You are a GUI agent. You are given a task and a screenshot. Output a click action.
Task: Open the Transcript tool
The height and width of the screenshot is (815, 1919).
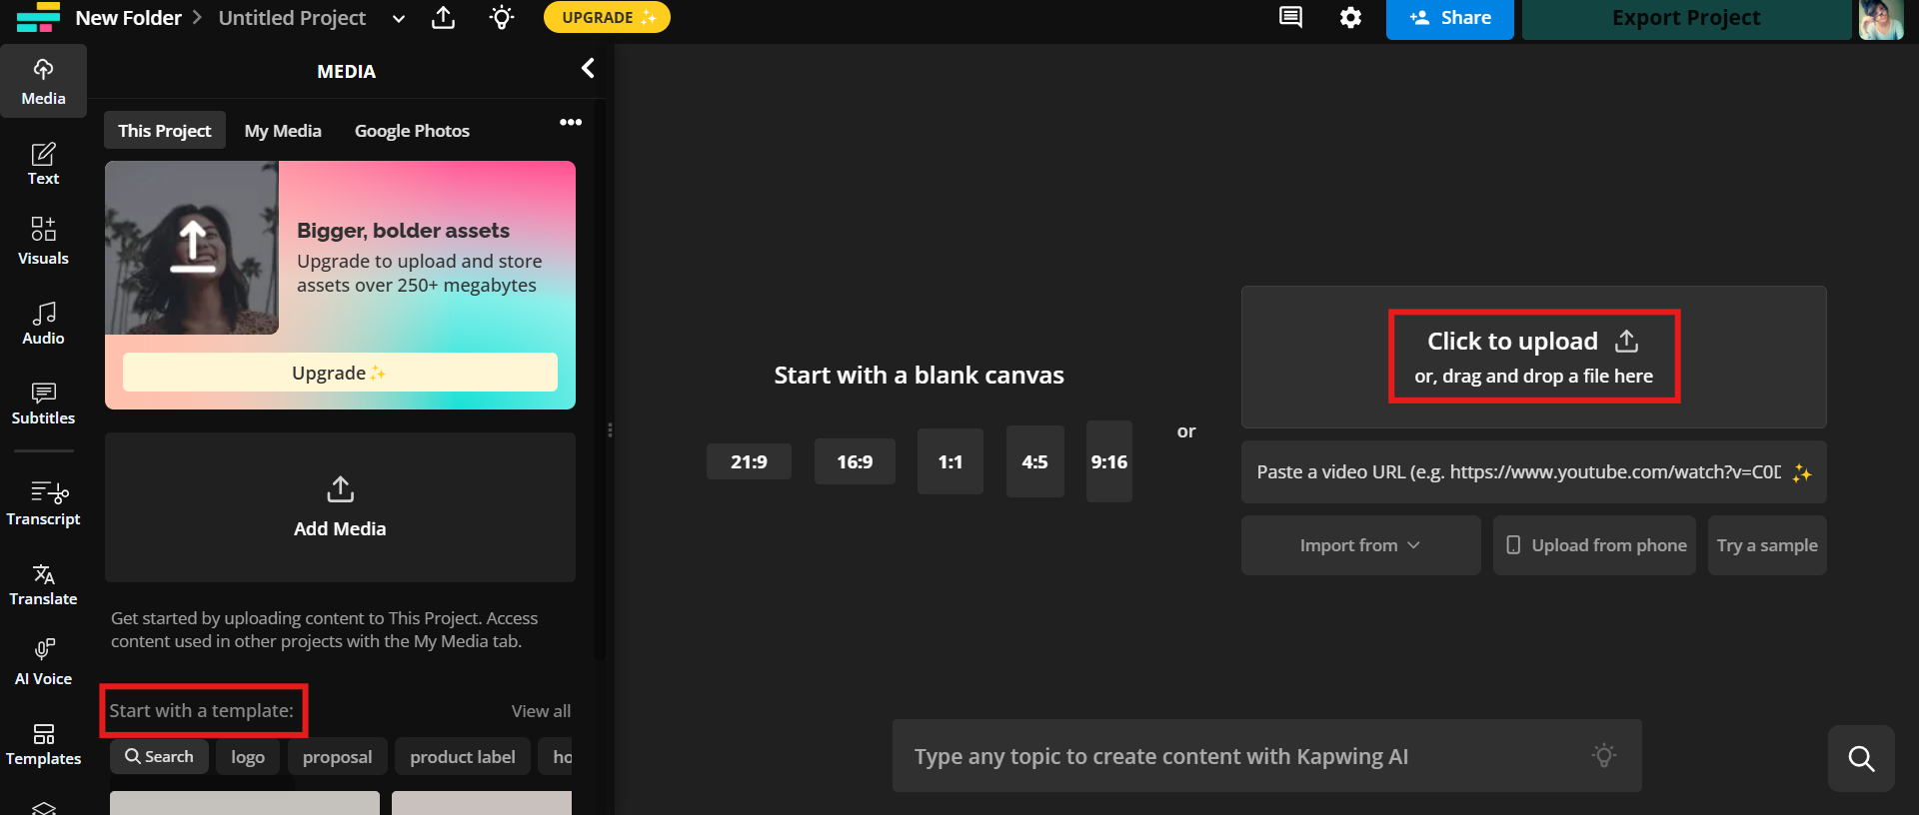tap(43, 503)
